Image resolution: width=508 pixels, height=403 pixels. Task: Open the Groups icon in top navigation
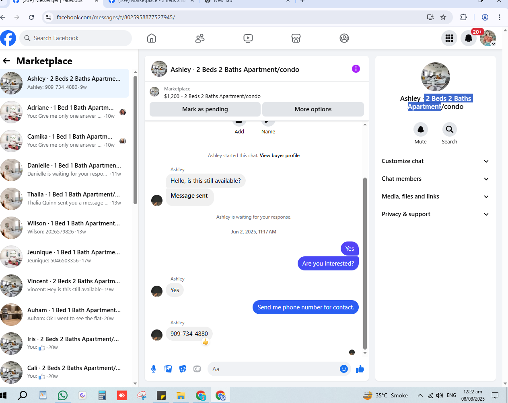coord(344,38)
